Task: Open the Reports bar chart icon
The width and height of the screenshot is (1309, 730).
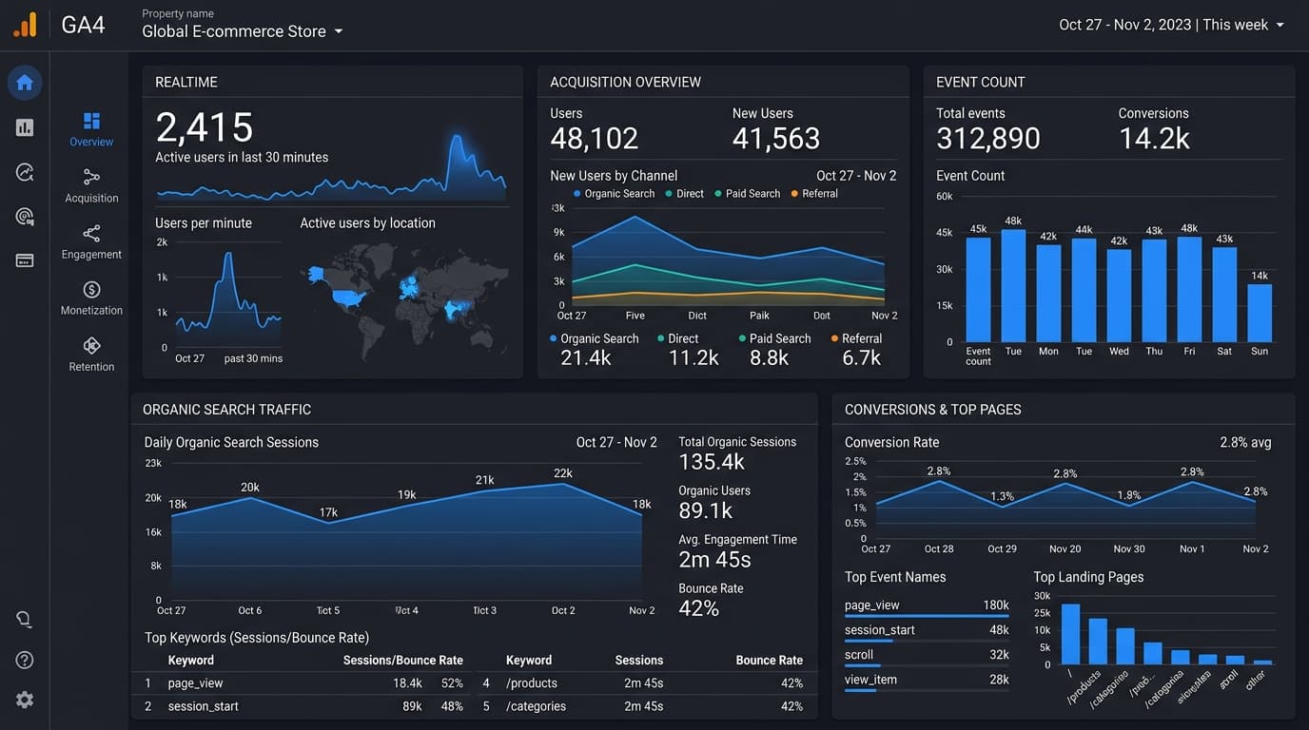Action: click(x=25, y=127)
